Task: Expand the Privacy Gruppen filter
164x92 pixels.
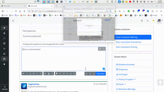Action: coord(135,79)
